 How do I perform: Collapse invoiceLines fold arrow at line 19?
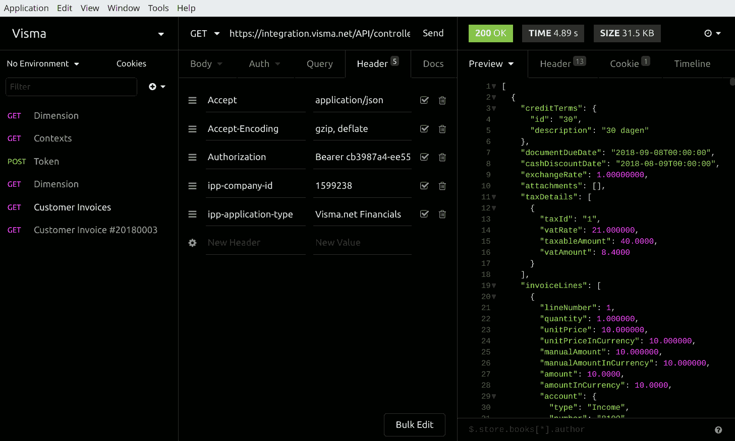[x=494, y=285]
